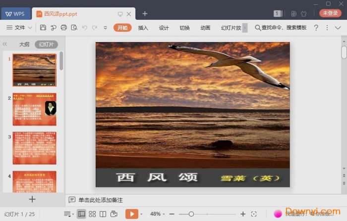Switch to Normal view icon
Image resolution: width=347 pixels, height=221 pixels.
pos(81,214)
